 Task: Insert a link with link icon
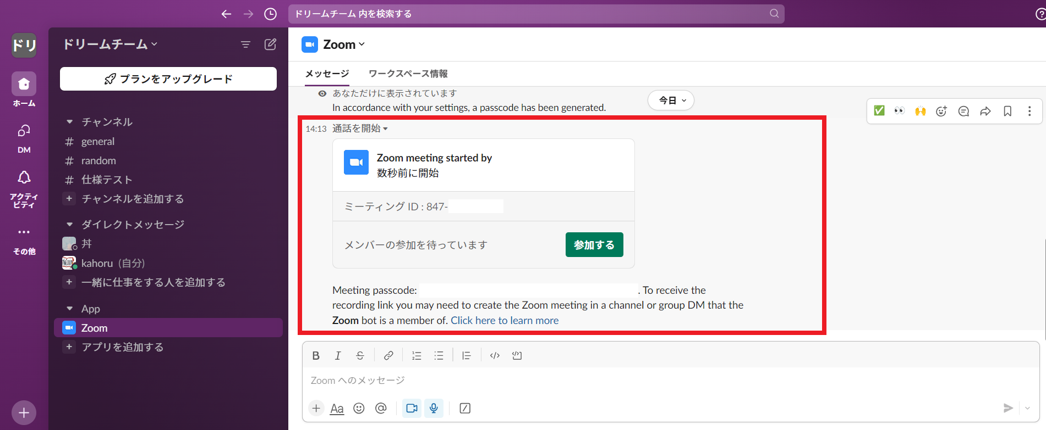tap(388, 356)
